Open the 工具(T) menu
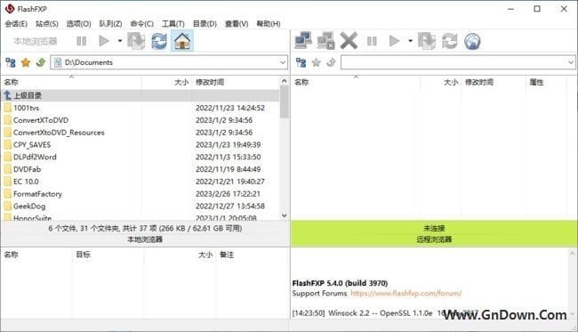 (173, 24)
